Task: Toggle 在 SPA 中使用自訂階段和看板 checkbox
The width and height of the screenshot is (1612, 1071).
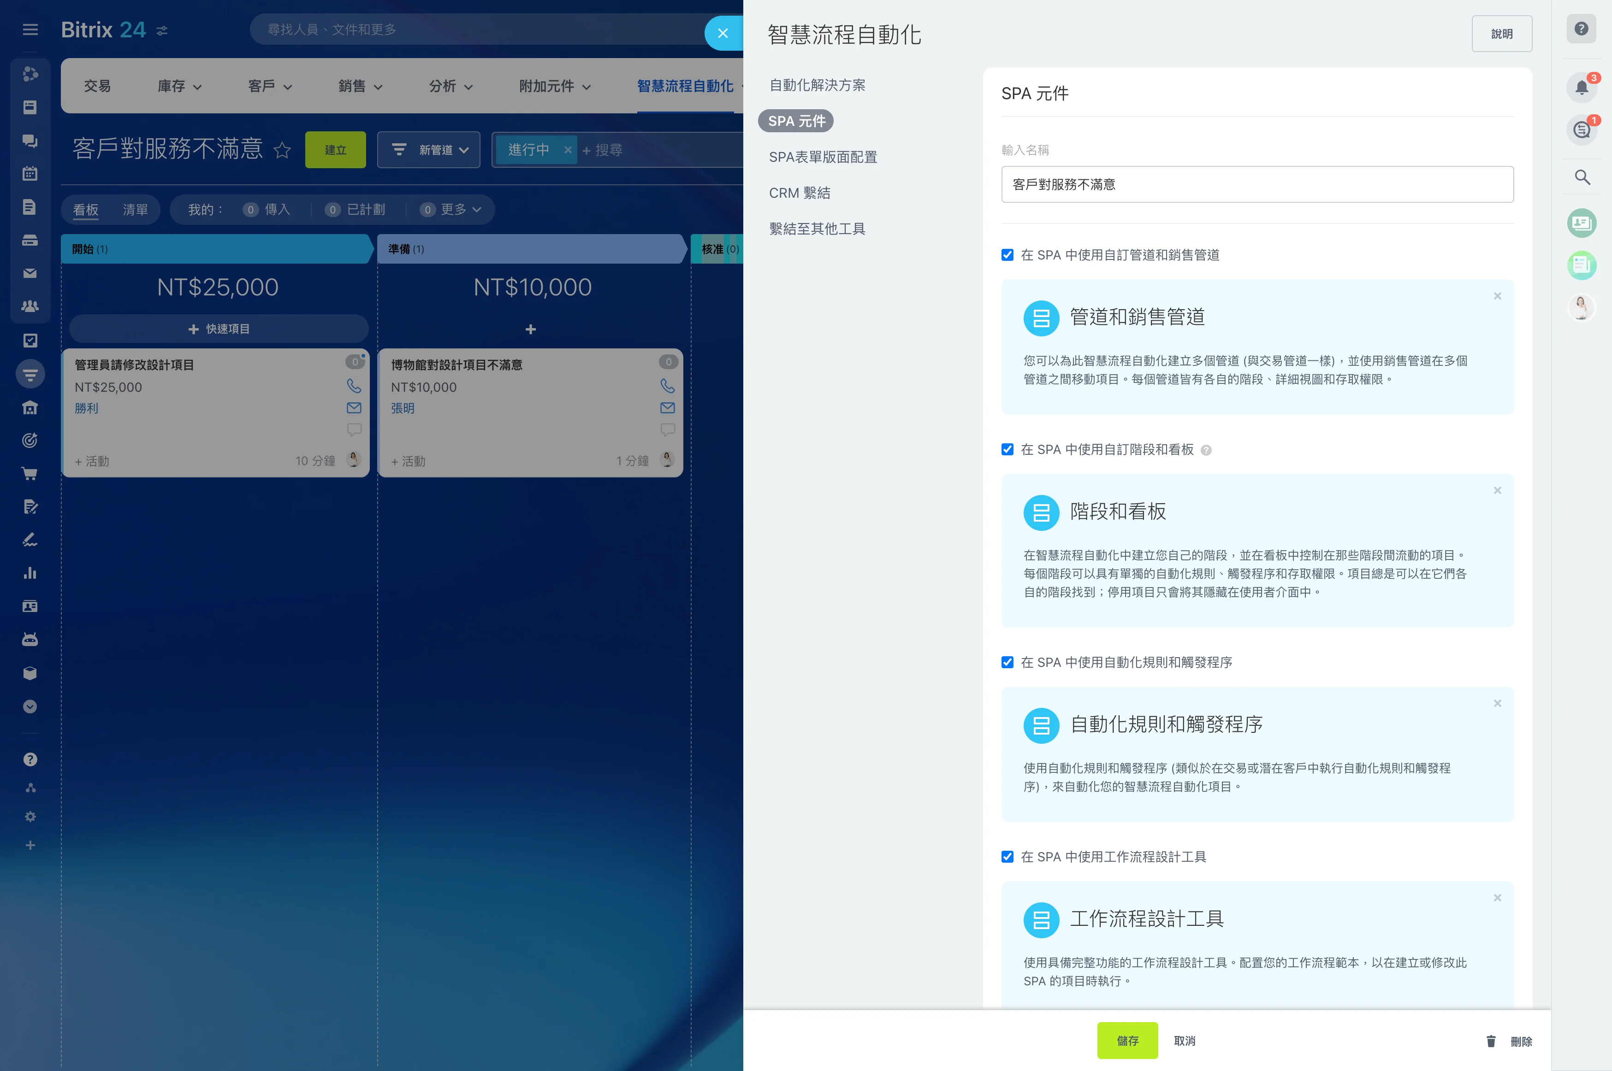Action: (x=1007, y=449)
